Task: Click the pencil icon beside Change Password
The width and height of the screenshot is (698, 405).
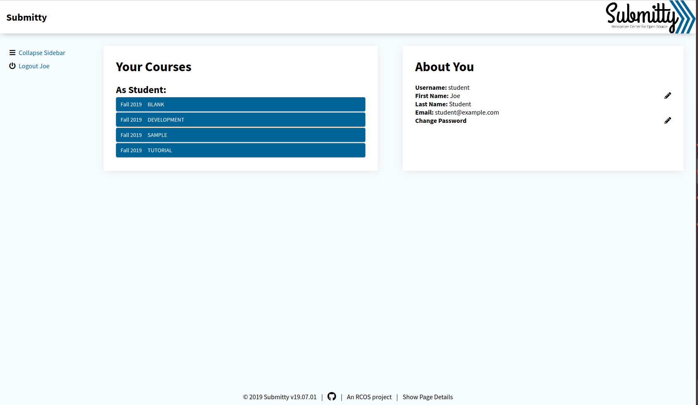Action: click(667, 121)
